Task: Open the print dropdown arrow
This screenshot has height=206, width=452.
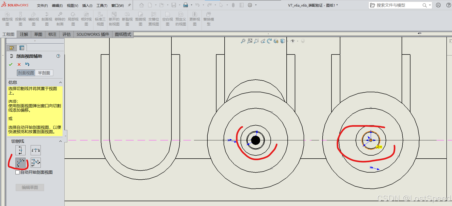Action: (191, 5)
